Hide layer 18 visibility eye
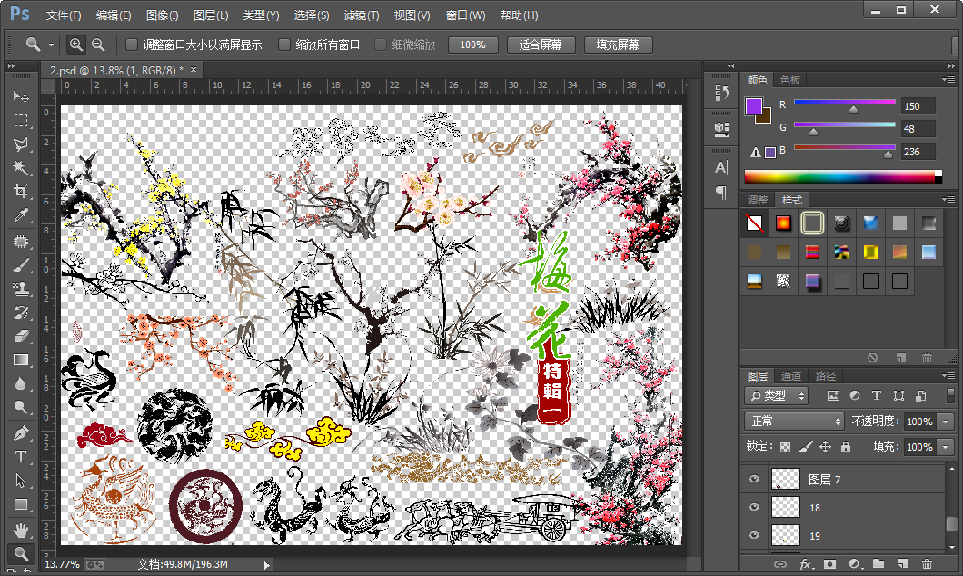This screenshot has width=963, height=576. [x=754, y=507]
